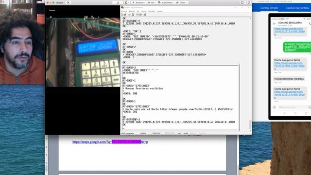
Task: Click the Coche sale por el Norte terminal line
Action: pyautogui.click(x=178, y=109)
